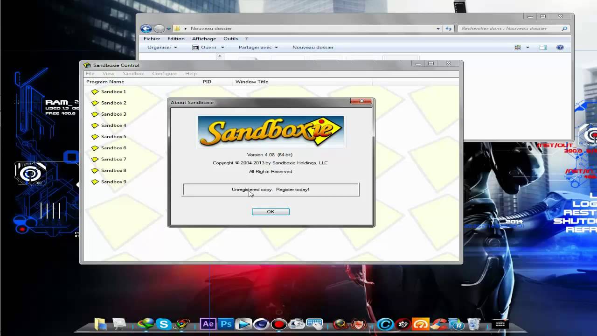Open the folder icon in the dock
The width and height of the screenshot is (597, 336).
100,323
